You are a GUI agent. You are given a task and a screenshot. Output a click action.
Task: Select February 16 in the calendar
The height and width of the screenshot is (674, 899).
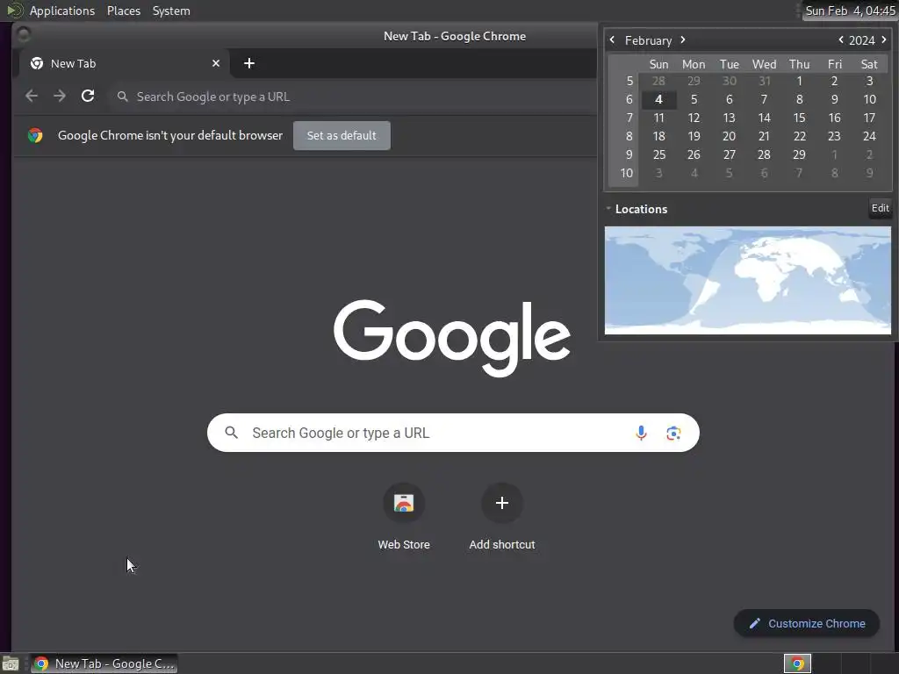click(x=834, y=118)
